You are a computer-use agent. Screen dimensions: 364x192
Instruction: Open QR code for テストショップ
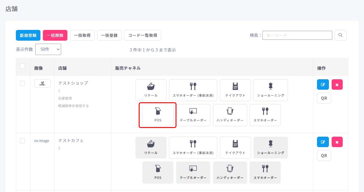tap(324, 98)
